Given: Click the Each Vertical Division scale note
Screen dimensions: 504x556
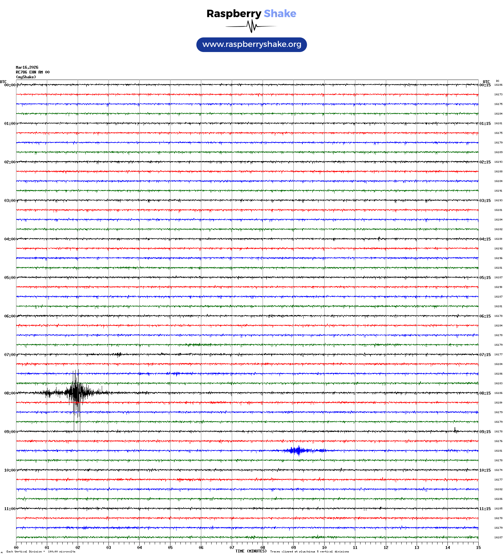Looking at the screenshot, I should point(41,552).
